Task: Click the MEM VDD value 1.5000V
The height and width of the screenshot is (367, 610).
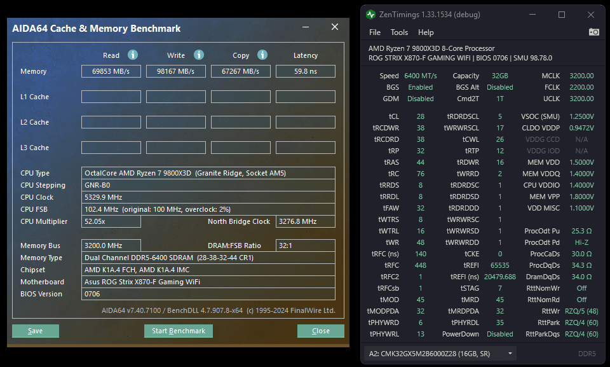Action: point(581,162)
